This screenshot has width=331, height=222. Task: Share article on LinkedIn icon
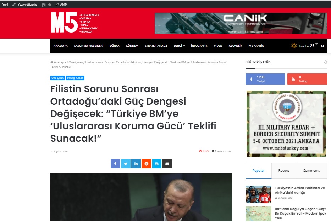(x=136, y=164)
